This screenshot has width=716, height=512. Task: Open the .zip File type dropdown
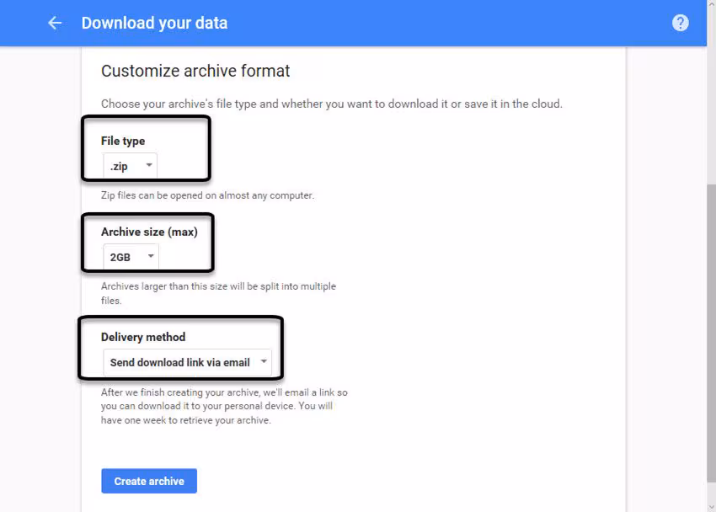pos(130,166)
